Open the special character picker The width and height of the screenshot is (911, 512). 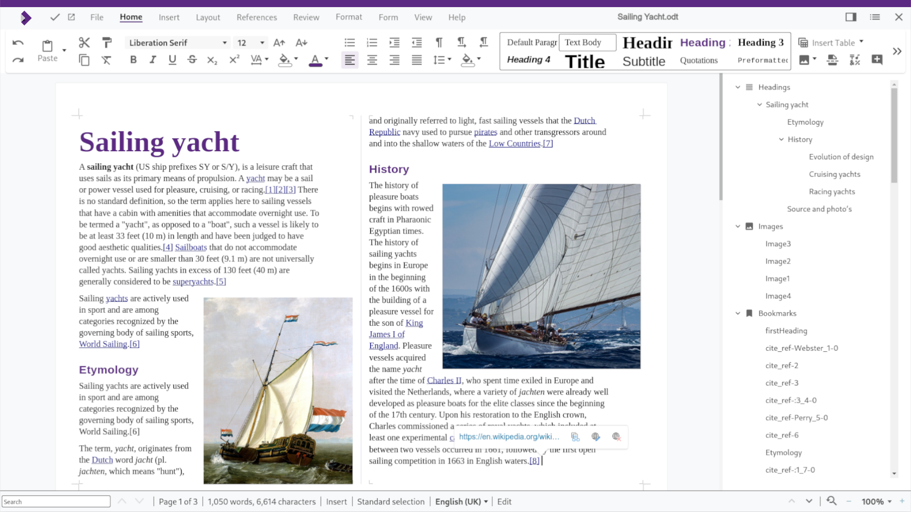tap(855, 60)
